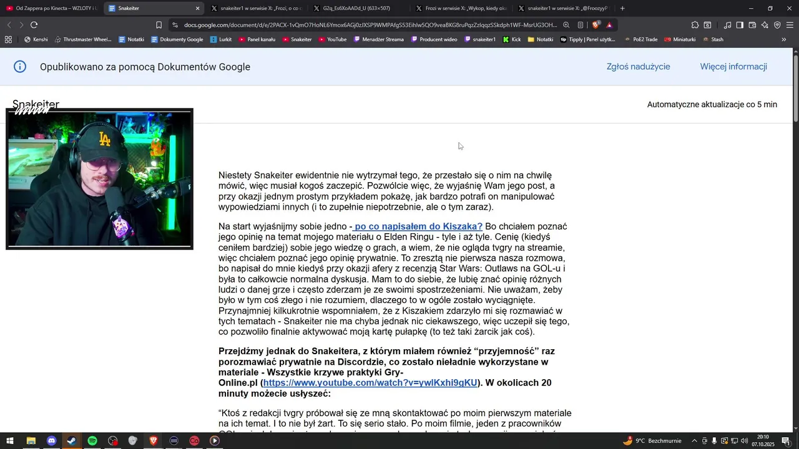Switch to 'snakeiter1 w serwisie X: „Frozi' tab

(256, 8)
